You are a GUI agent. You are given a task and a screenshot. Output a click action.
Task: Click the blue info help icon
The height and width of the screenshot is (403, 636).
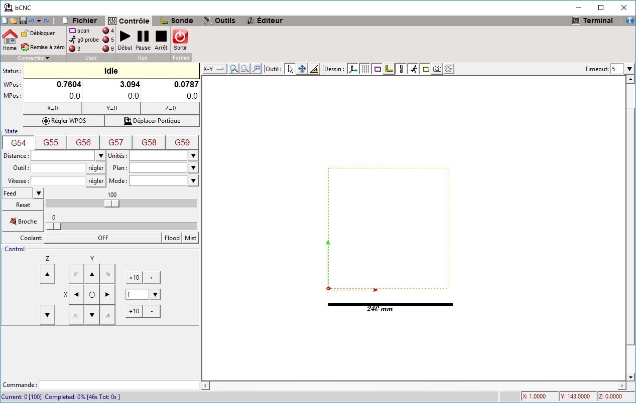click(629, 21)
